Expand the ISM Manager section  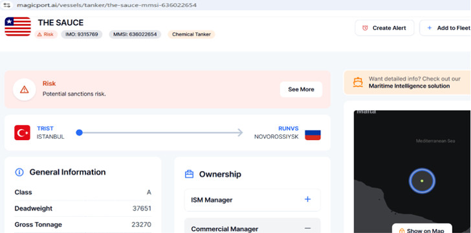252,199
